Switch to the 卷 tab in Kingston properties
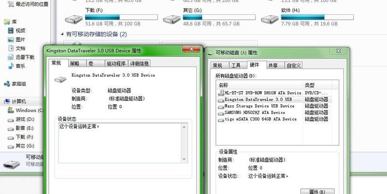The image size is (387, 194). click(x=95, y=64)
